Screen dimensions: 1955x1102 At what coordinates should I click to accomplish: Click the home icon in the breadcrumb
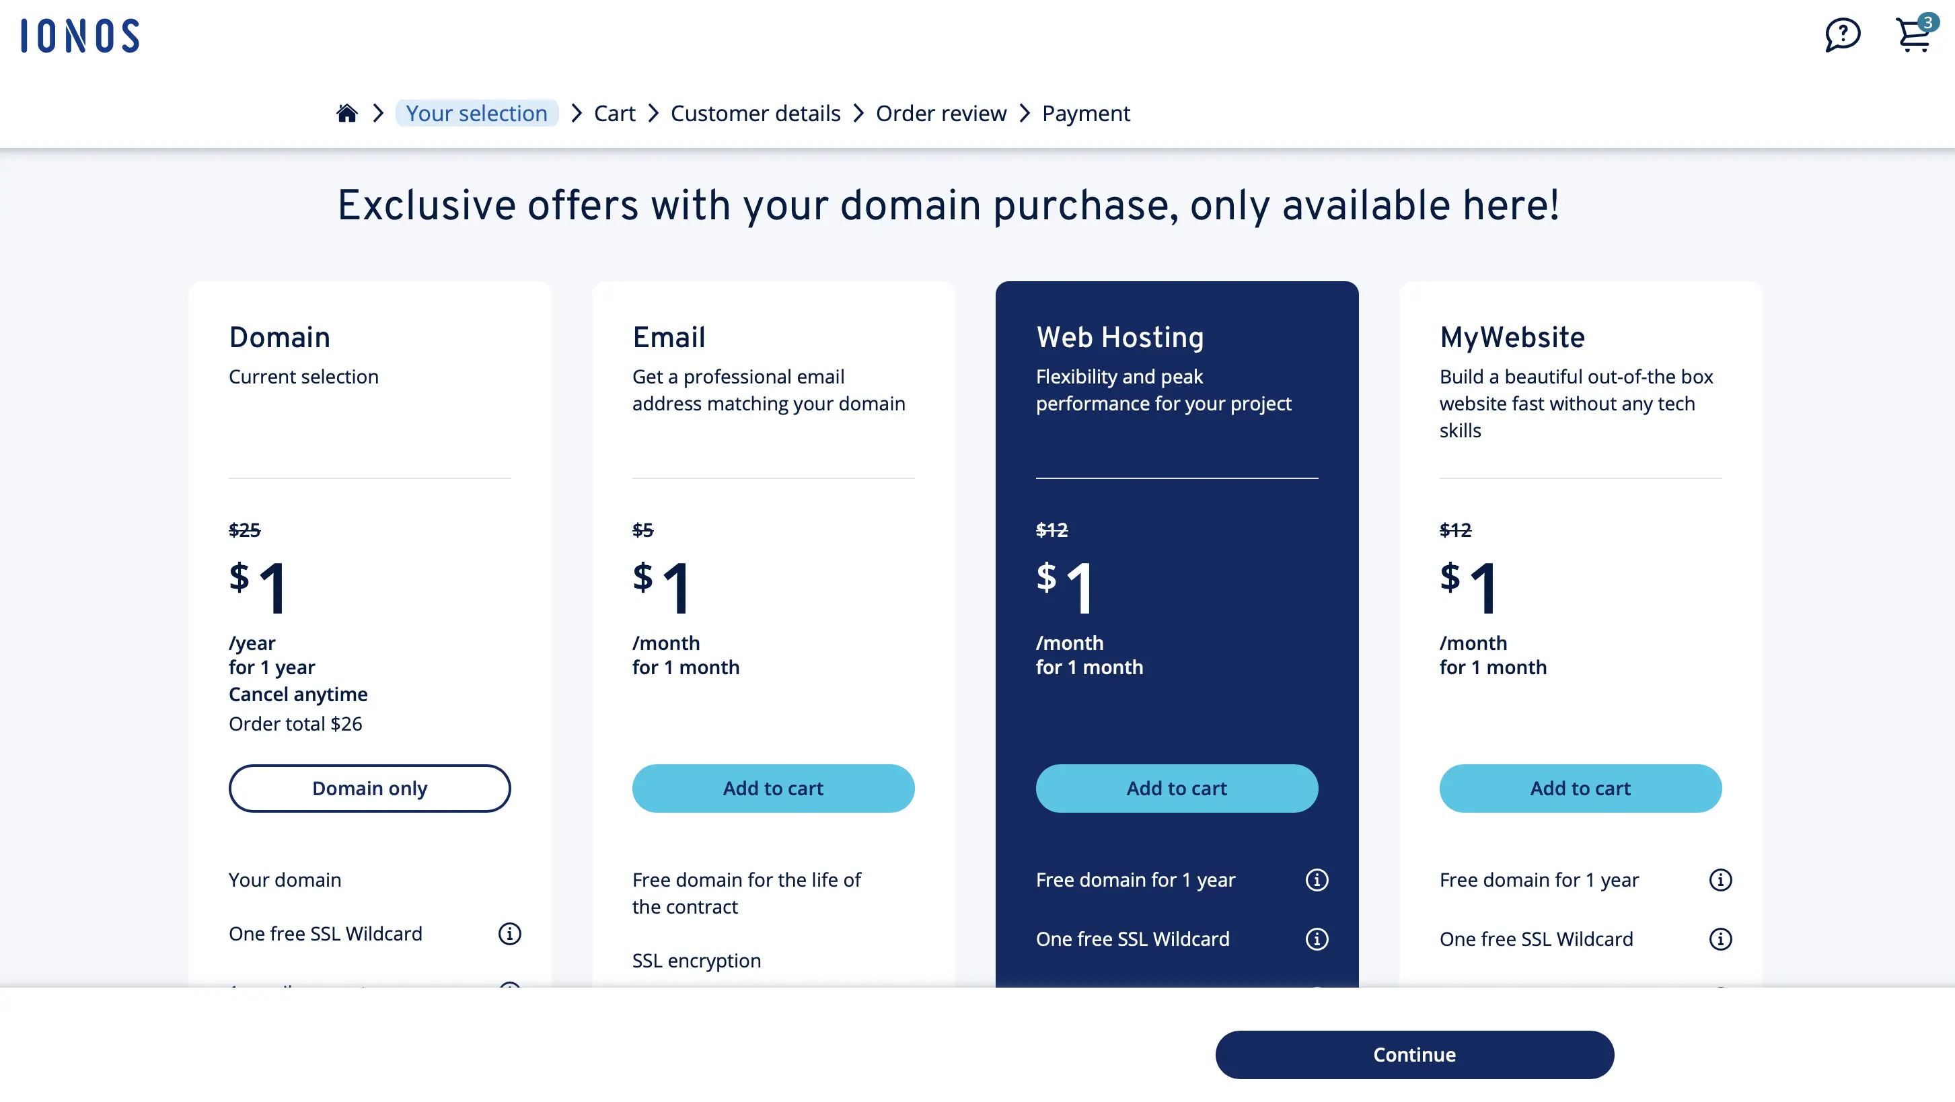[x=347, y=112]
